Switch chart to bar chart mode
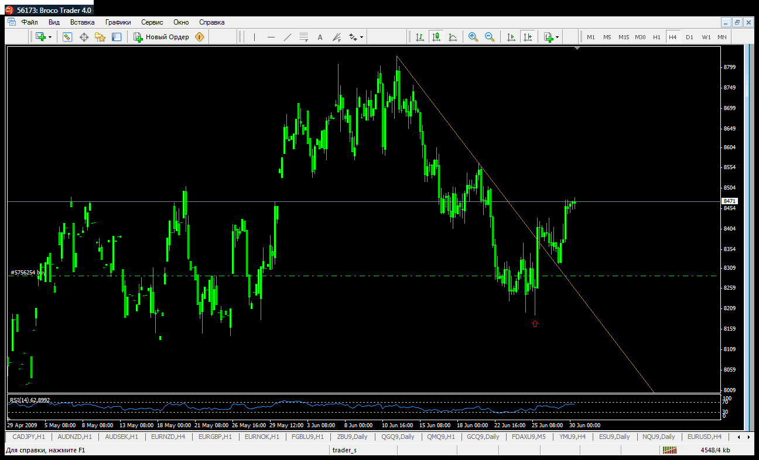759x460 pixels. pyautogui.click(x=420, y=37)
